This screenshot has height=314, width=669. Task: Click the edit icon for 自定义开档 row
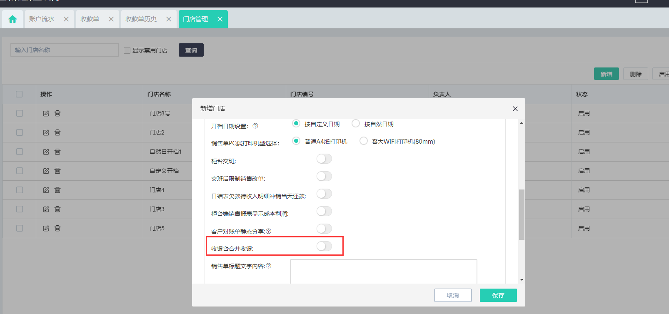pyautogui.click(x=46, y=171)
